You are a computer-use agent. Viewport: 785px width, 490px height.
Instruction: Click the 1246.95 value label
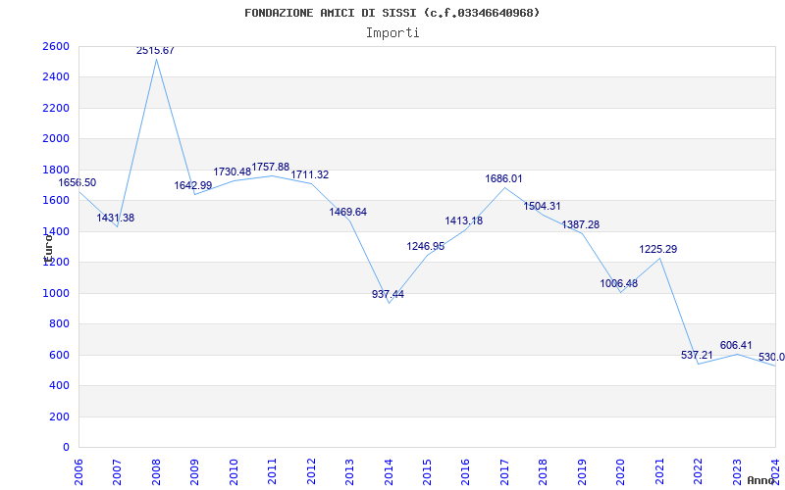(x=426, y=247)
